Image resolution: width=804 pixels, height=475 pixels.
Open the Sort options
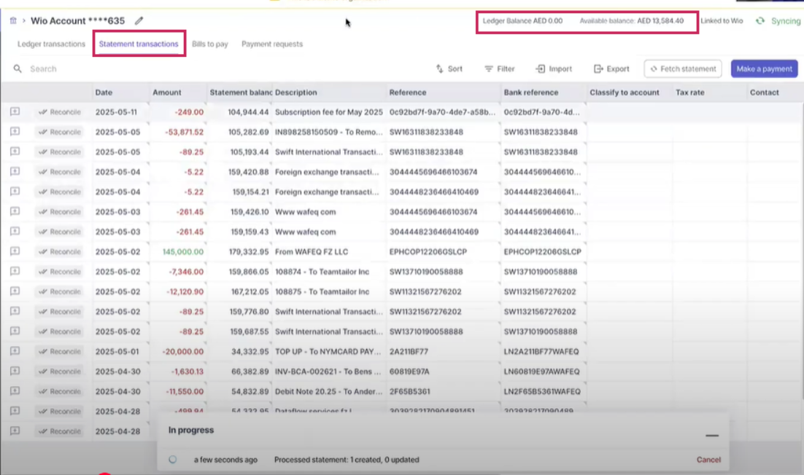coord(449,68)
